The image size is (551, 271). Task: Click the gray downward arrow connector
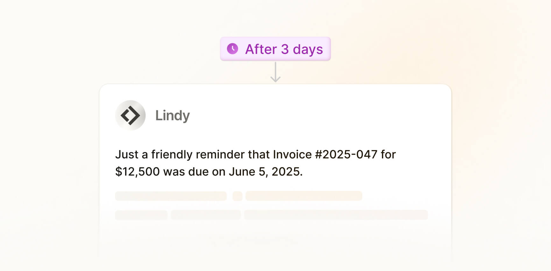tap(275, 72)
